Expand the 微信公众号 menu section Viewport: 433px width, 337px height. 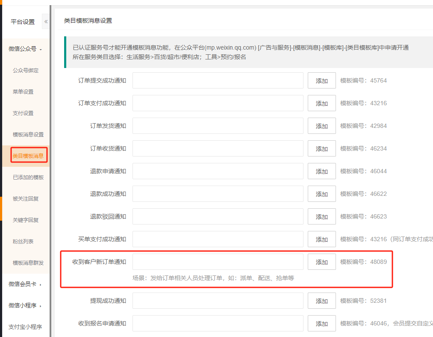coord(25,49)
